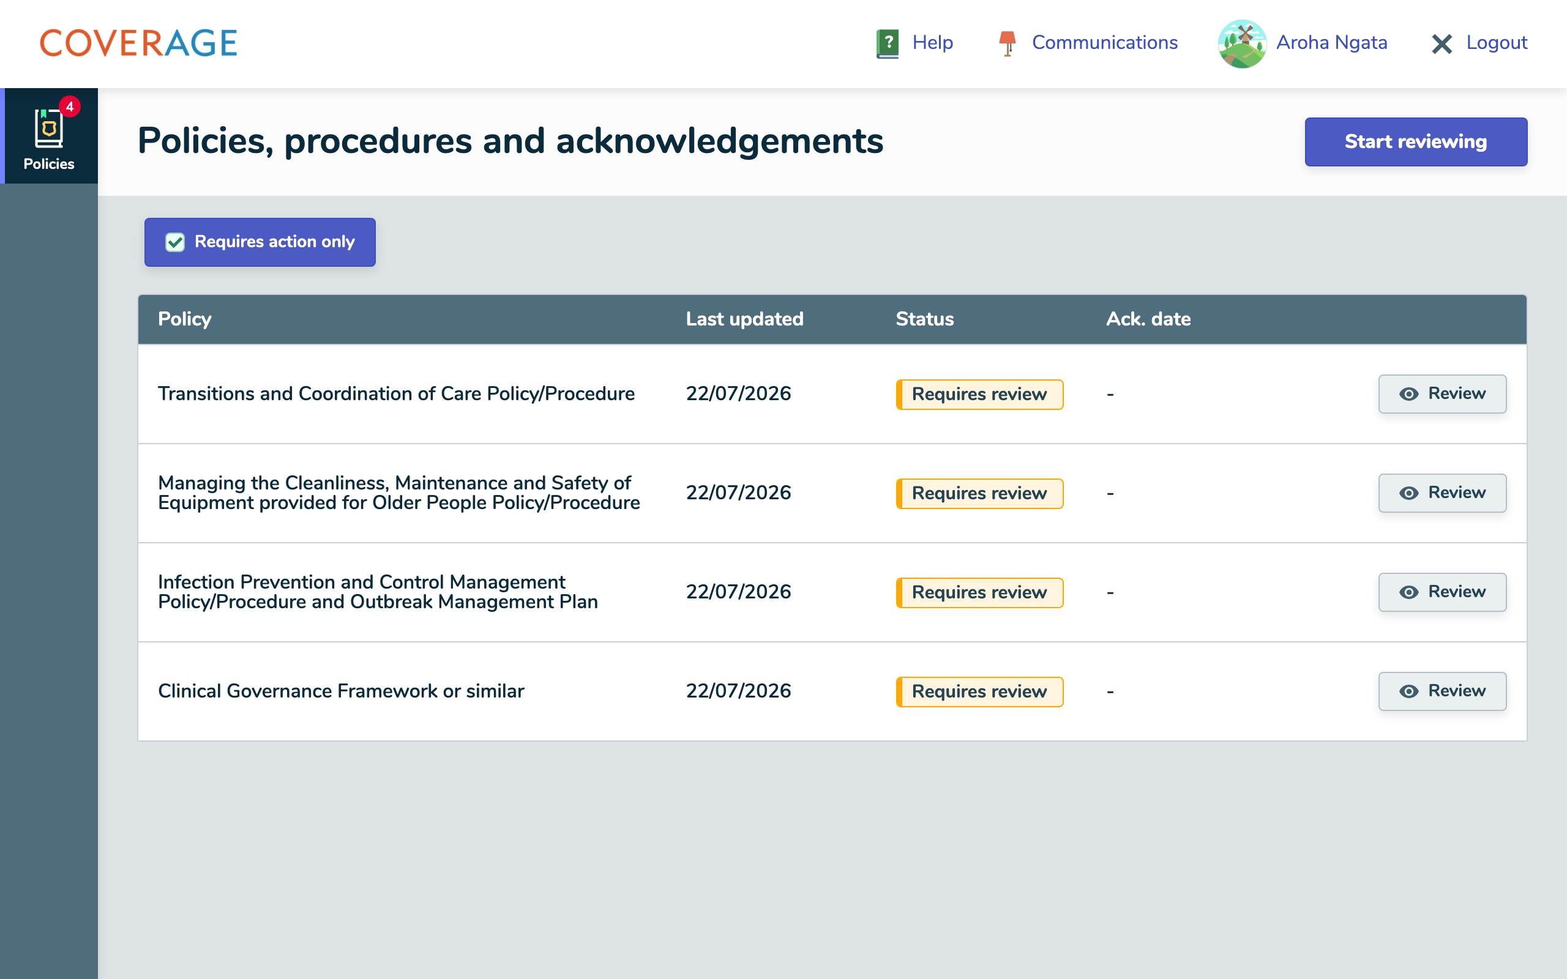Screen dimensions: 1567x979
Task: Review the Transitions and Coordination of Care policy
Action: pos(1442,393)
